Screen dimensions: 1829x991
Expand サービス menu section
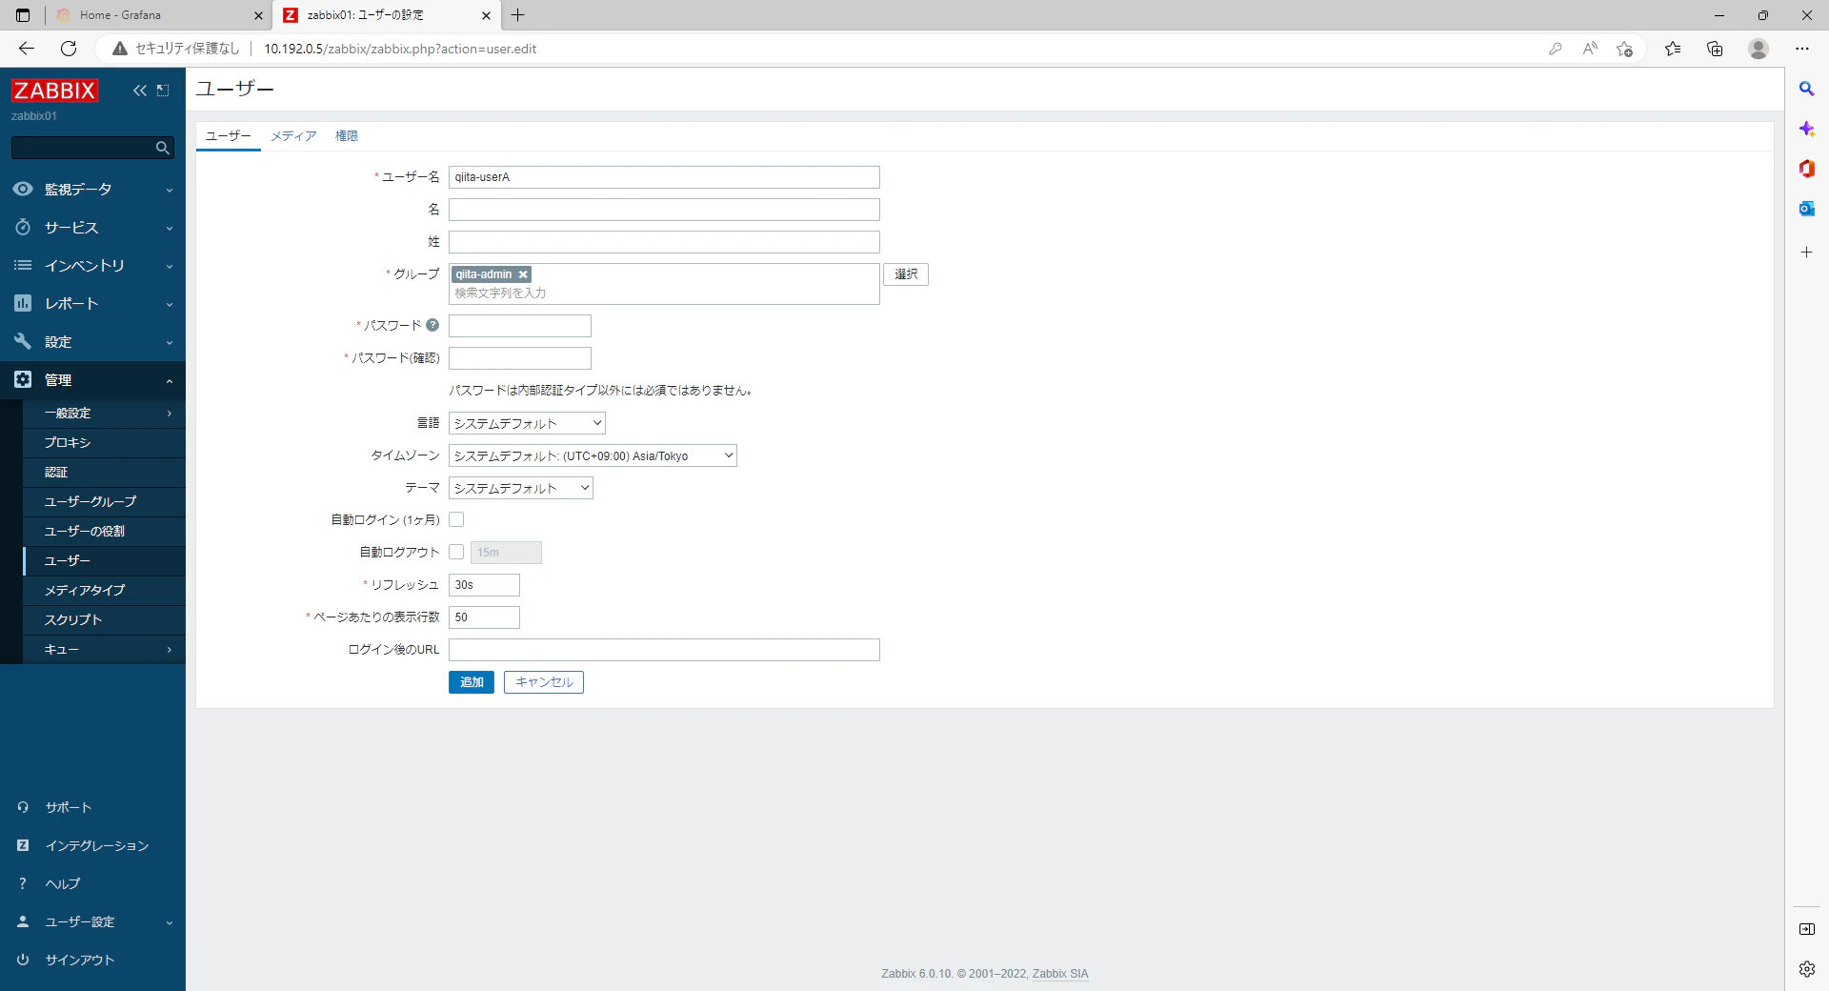point(92,228)
